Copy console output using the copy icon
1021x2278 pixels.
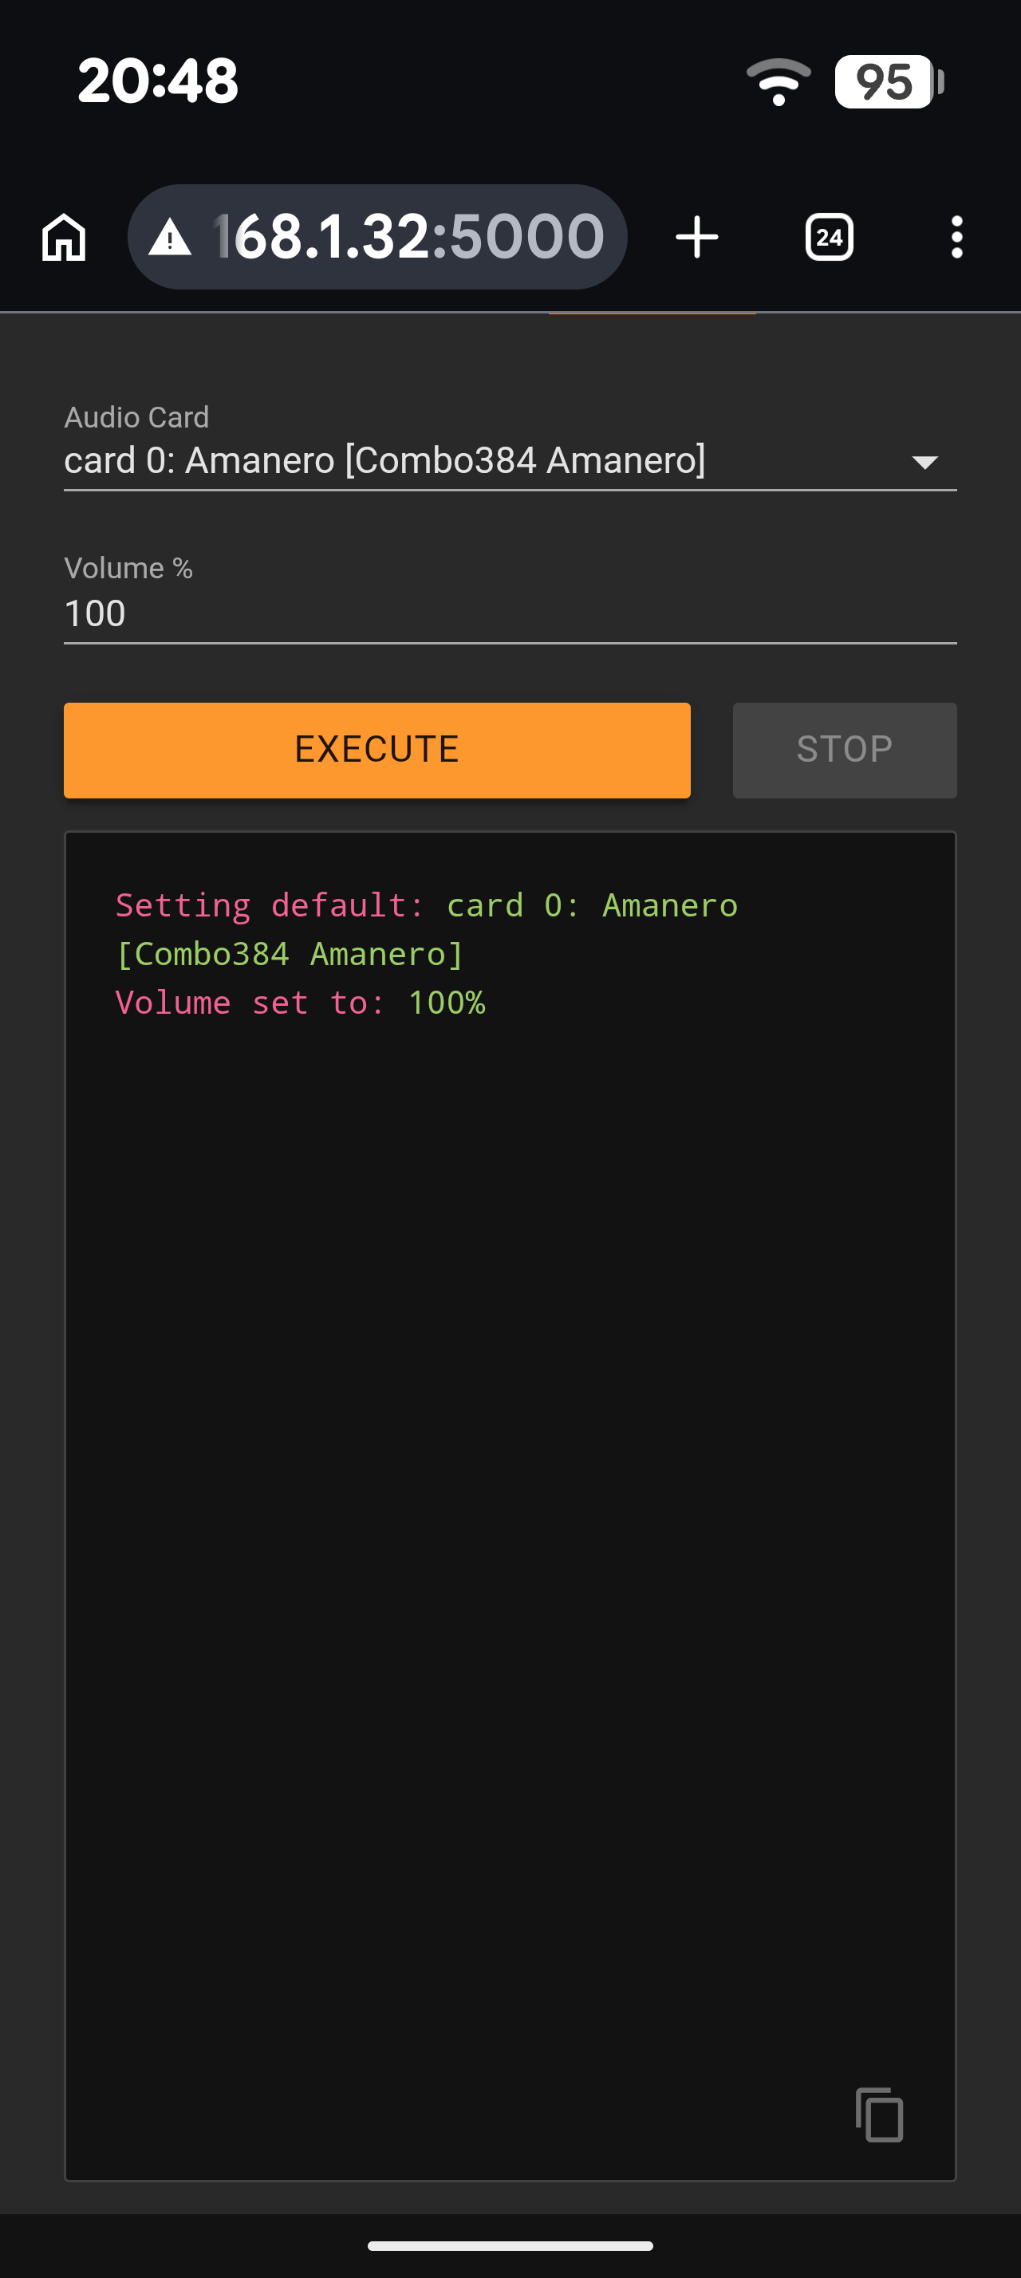[880, 2114]
